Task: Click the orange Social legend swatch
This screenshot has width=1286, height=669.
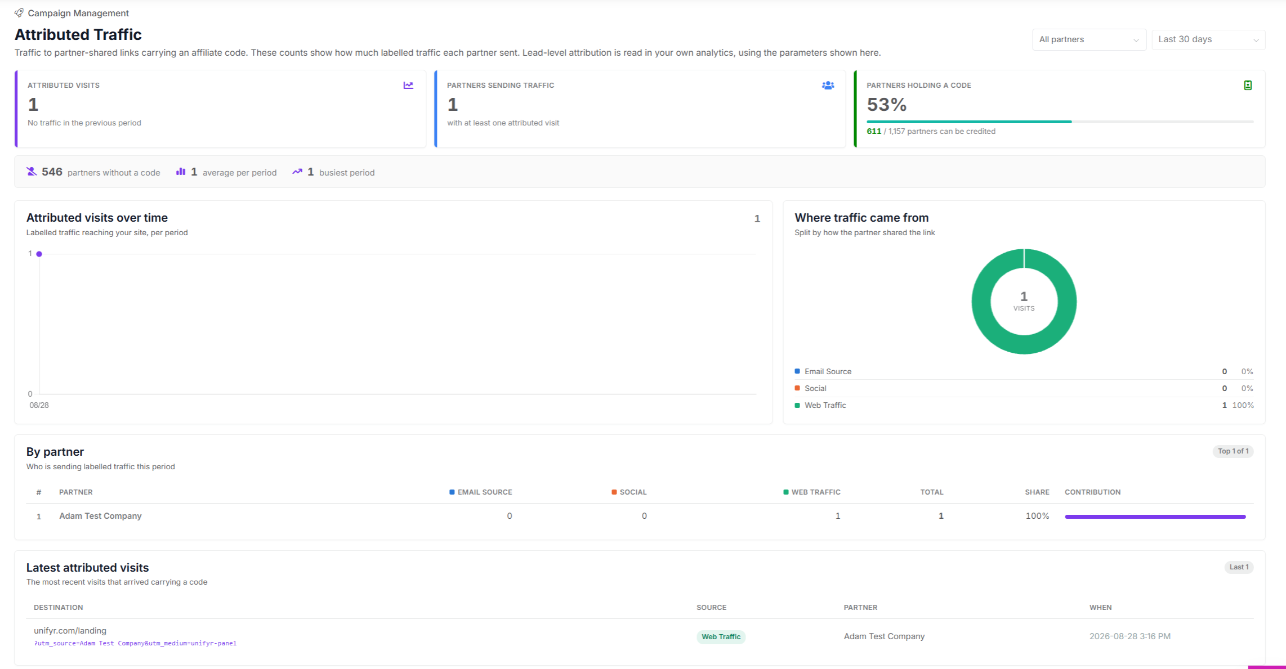Action: 797,388
